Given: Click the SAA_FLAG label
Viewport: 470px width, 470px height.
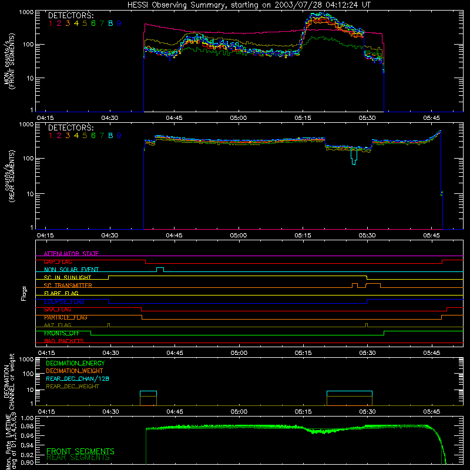Looking at the screenshot, I should coord(58,310).
